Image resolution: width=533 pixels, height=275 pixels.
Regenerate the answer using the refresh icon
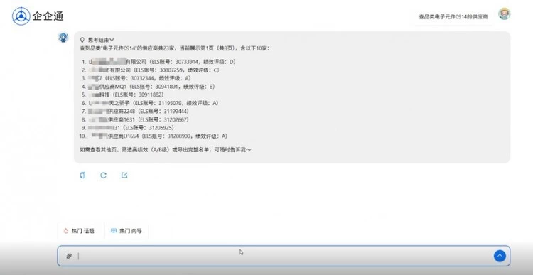[103, 175]
